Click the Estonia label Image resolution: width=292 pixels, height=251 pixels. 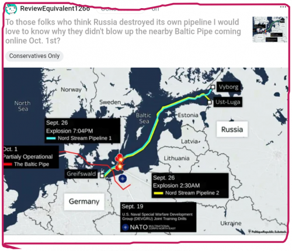188,115
